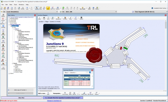The image size is (168, 102).
Task: Open the Glossary toolbar icon
Action: click(x=97, y=8)
